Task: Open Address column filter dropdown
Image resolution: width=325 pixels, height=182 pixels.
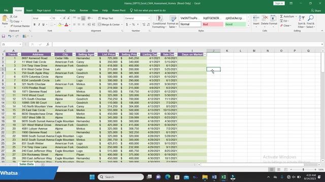Action: point(53,55)
